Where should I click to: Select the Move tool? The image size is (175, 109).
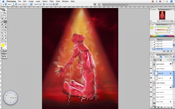(5, 13)
